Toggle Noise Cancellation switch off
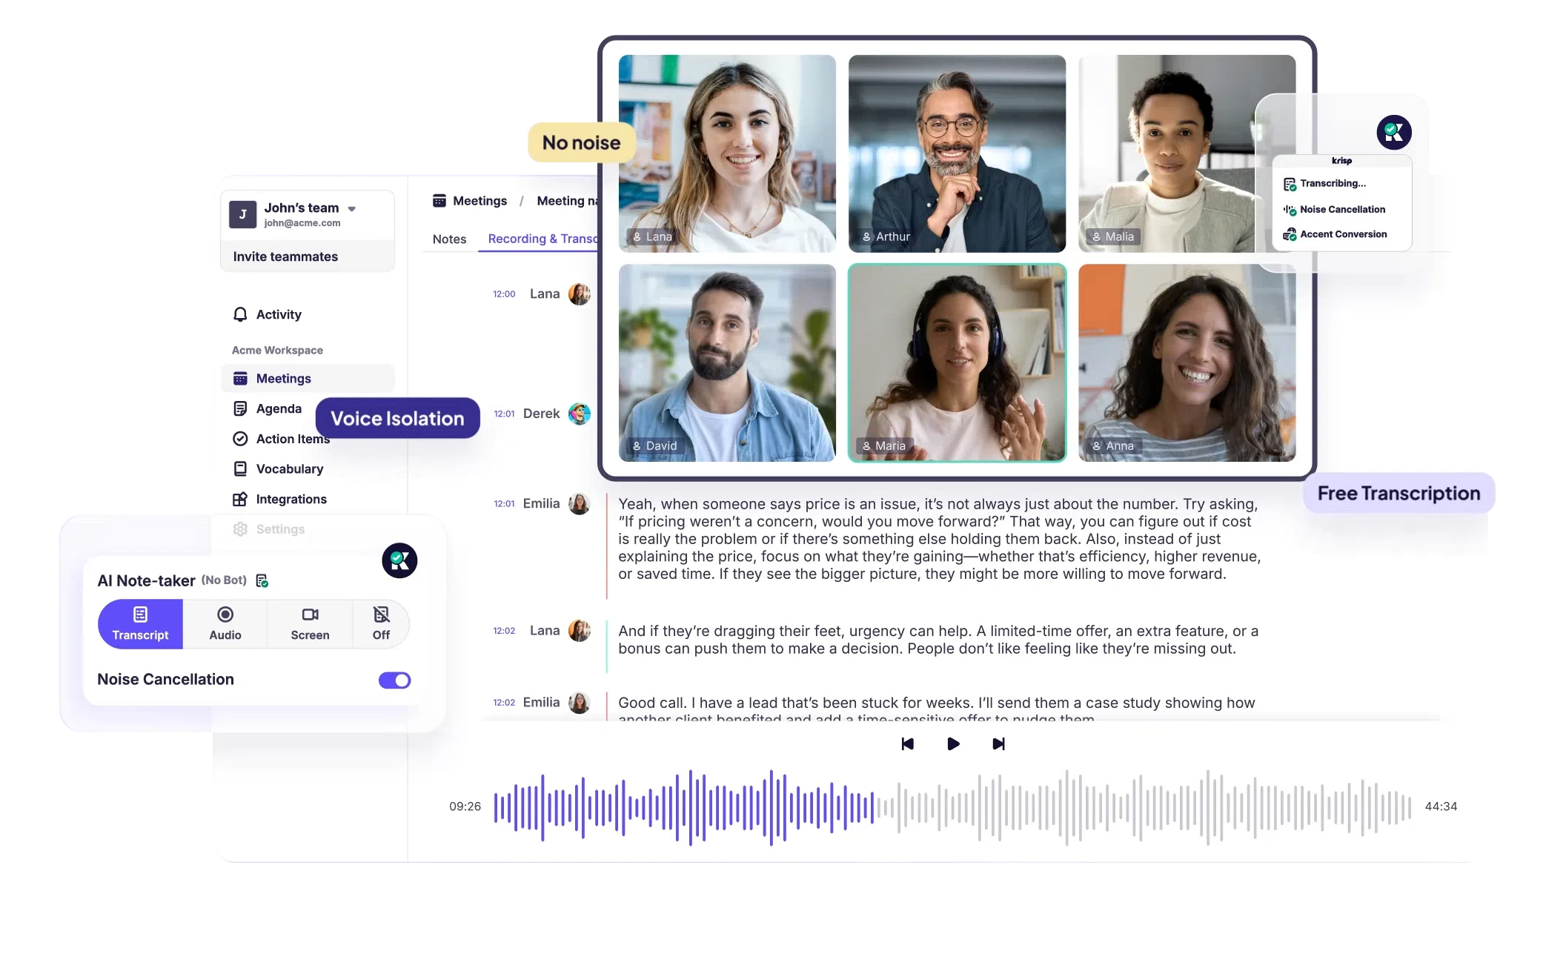The height and width of the screenshot is (954, 1543). (x=394, y=680)
